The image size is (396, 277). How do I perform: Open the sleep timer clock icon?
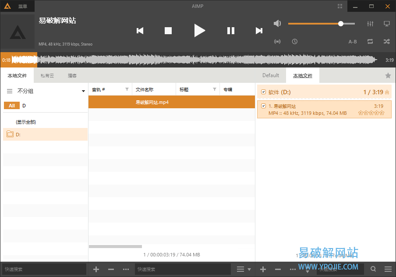pyautogui.click(x=295, y=42)
